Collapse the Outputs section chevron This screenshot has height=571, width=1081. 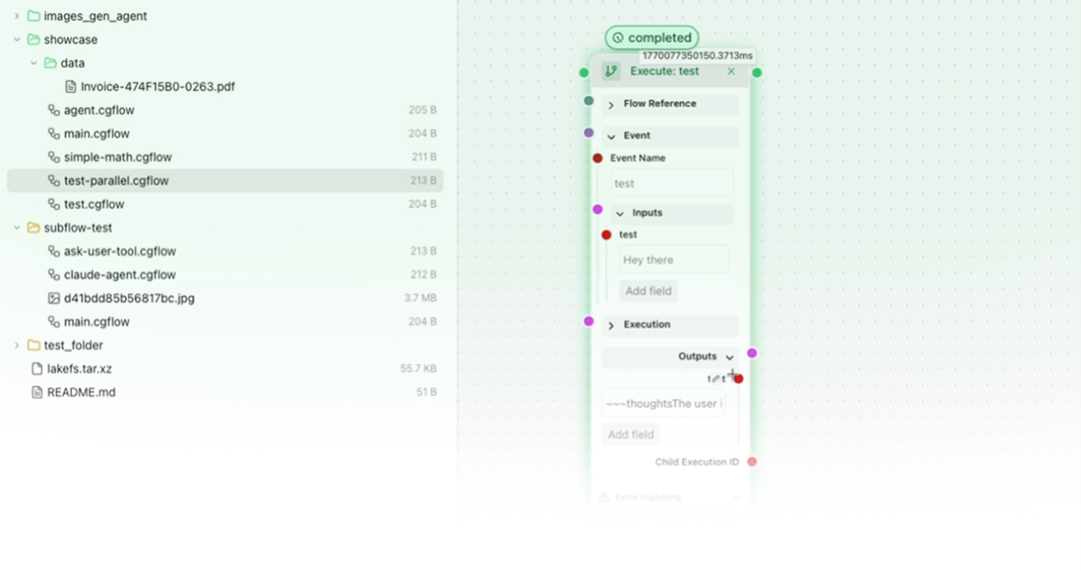[729, 358]
